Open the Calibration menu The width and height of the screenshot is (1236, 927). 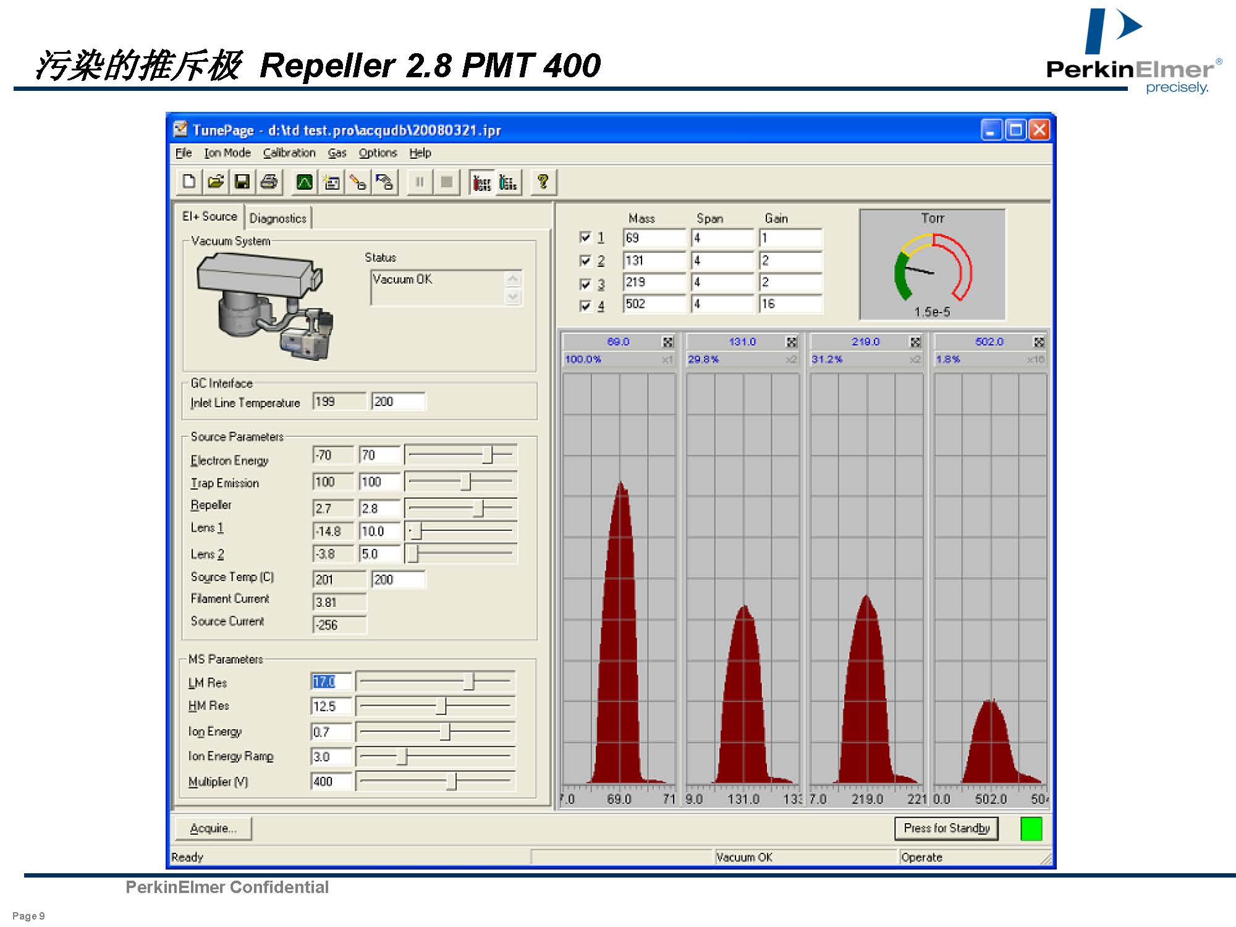(x=289, y=153)
